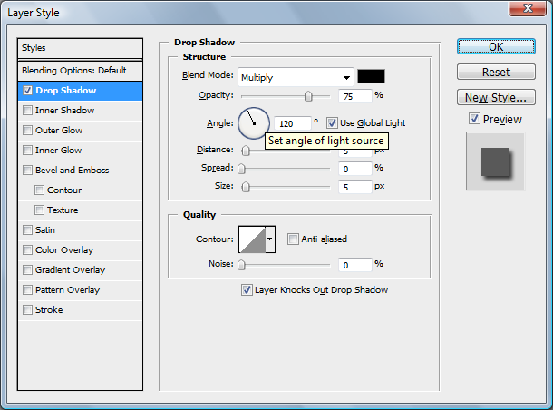This screenshot has width=553, height=410.
Task: Select the Gradient Overlay row label
Action: (x=70, y=270)
